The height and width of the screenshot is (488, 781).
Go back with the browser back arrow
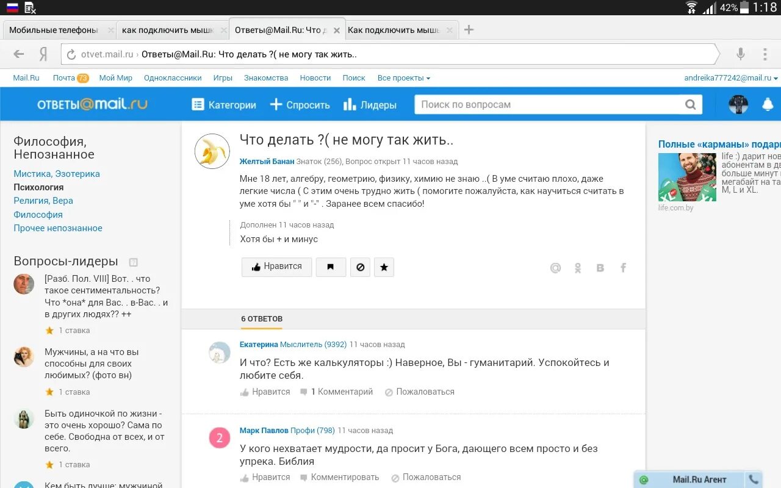click(x=19, y=54)
